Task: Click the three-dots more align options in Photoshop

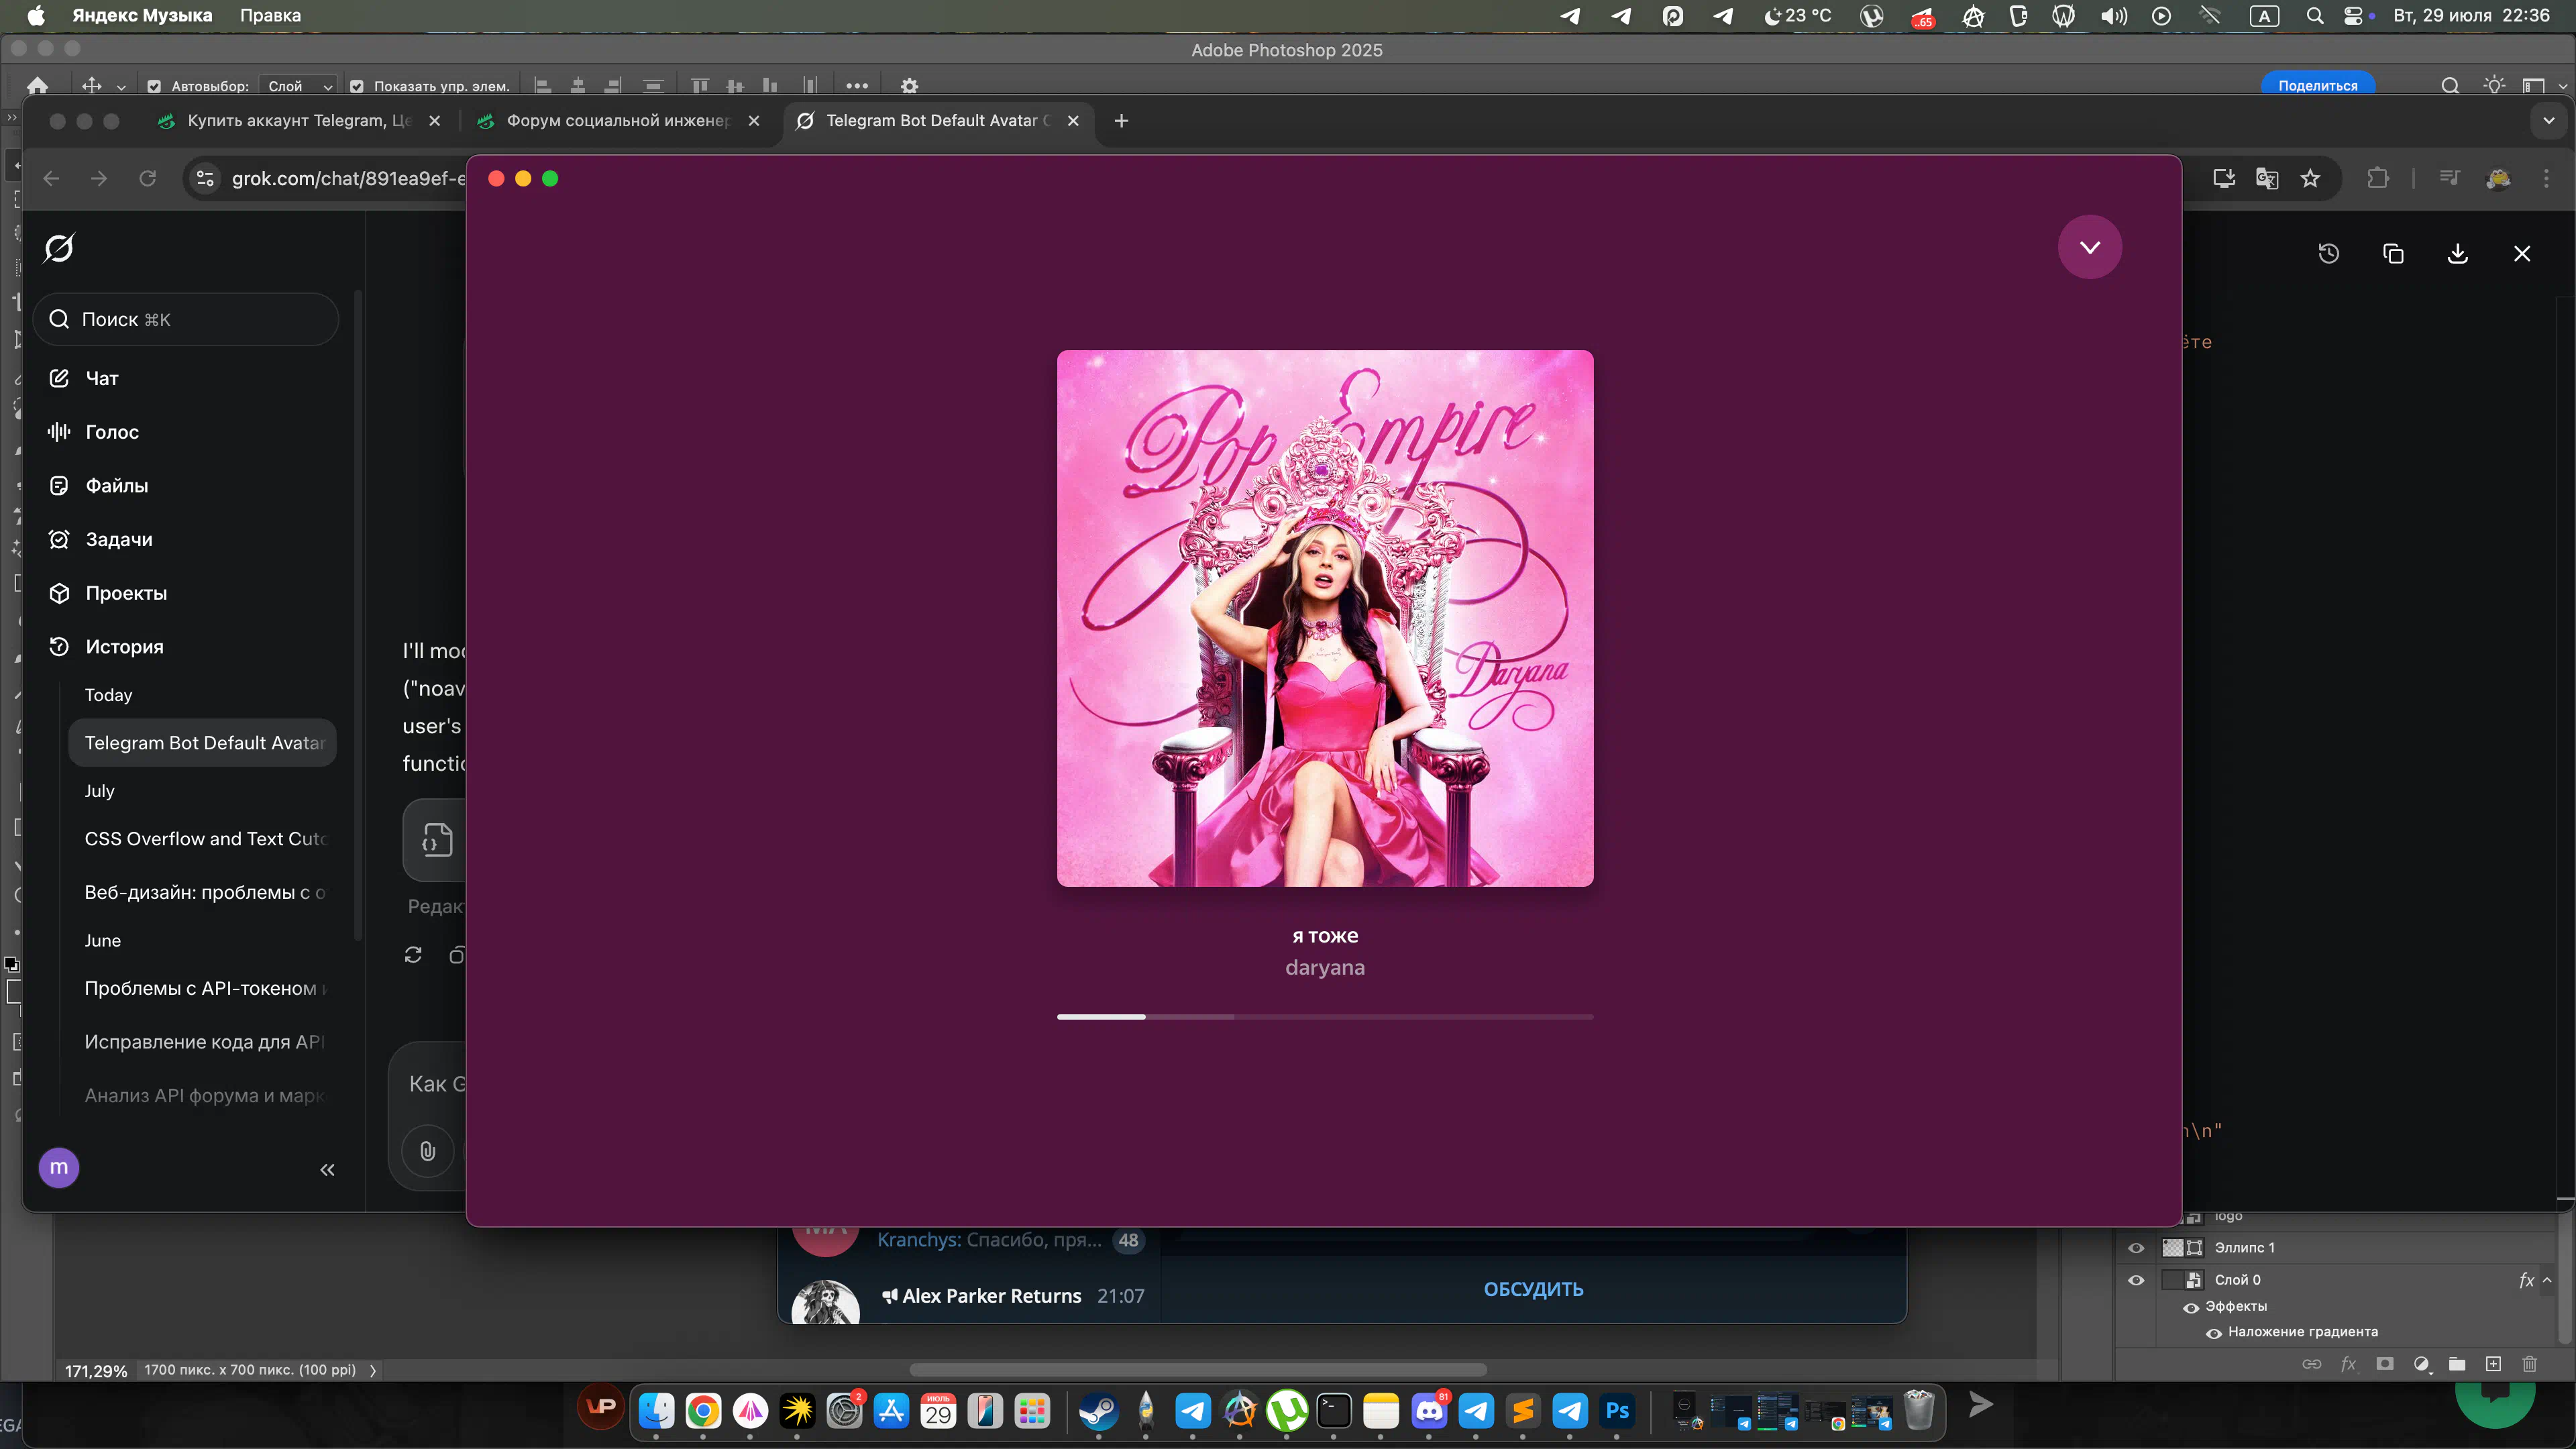Action: coord(857,86)
